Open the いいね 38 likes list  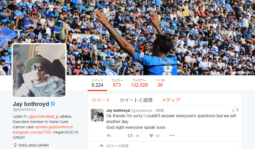(x=160, y=83)
